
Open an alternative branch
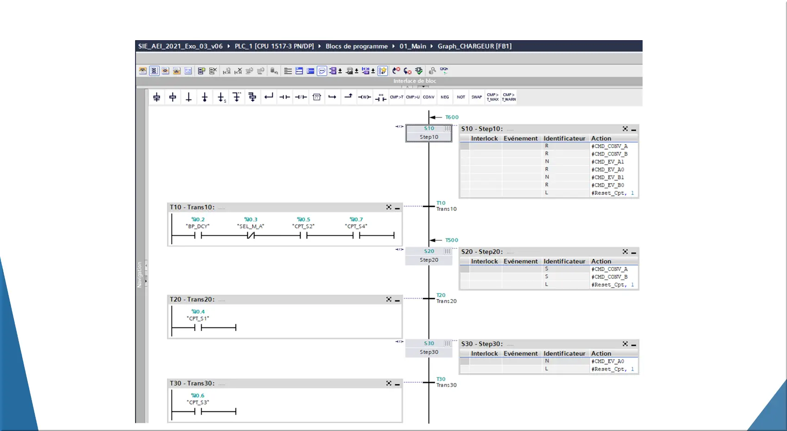(x=237, y=97)
